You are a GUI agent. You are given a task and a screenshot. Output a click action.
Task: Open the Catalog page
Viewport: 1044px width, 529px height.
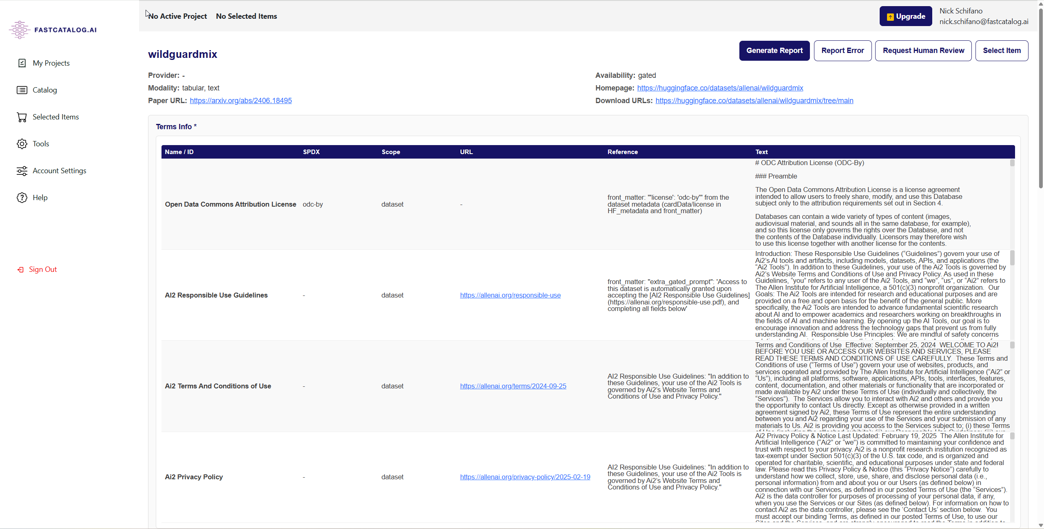45,90
